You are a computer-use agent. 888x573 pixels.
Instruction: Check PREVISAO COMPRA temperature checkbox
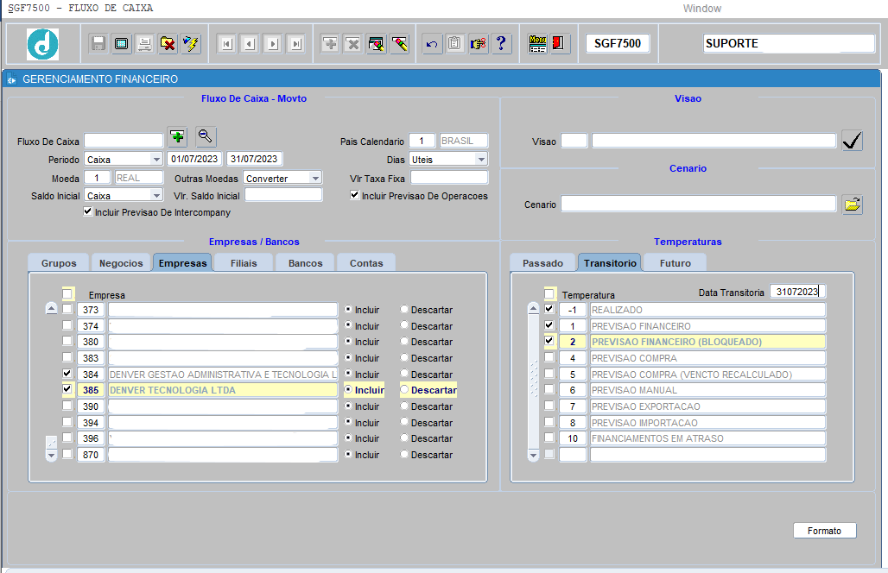(x=549, y=357)
